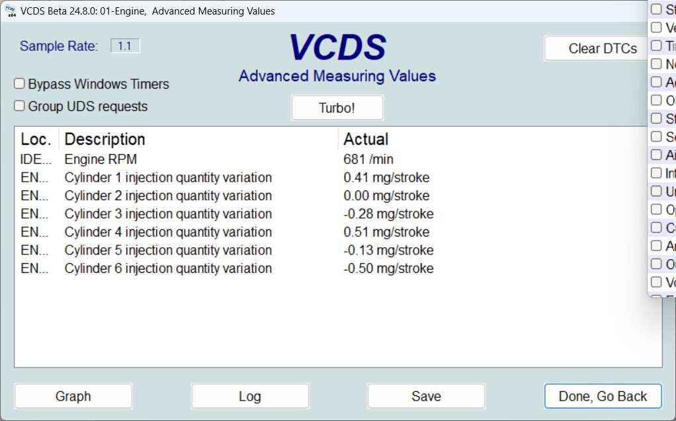The width and height of the screenshot is (676, 421).
Task: Open the Graph view
Action: click(73, 396)
